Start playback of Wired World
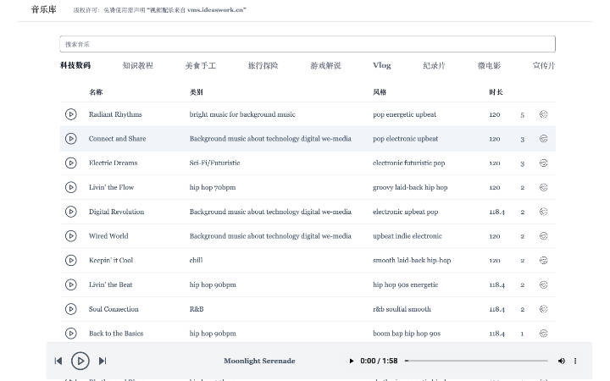The width and height of the screenshot is (610, 381). pyautogui.click(x=71, y=236)
